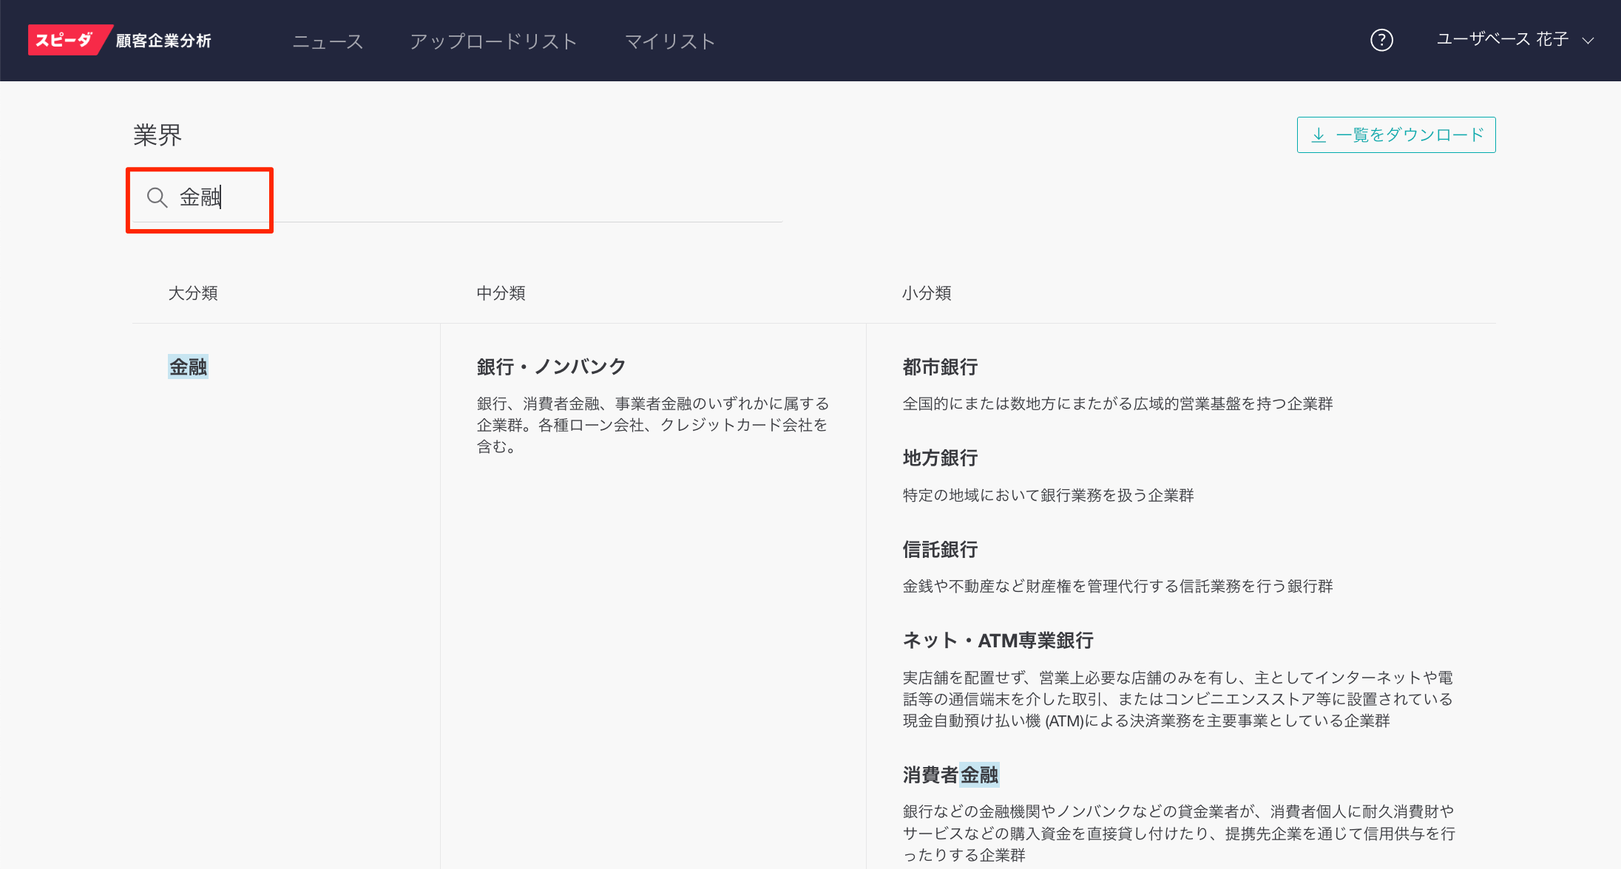Select the highlighted 金融 major category
Screen dimensions: 1621x869
188,367
